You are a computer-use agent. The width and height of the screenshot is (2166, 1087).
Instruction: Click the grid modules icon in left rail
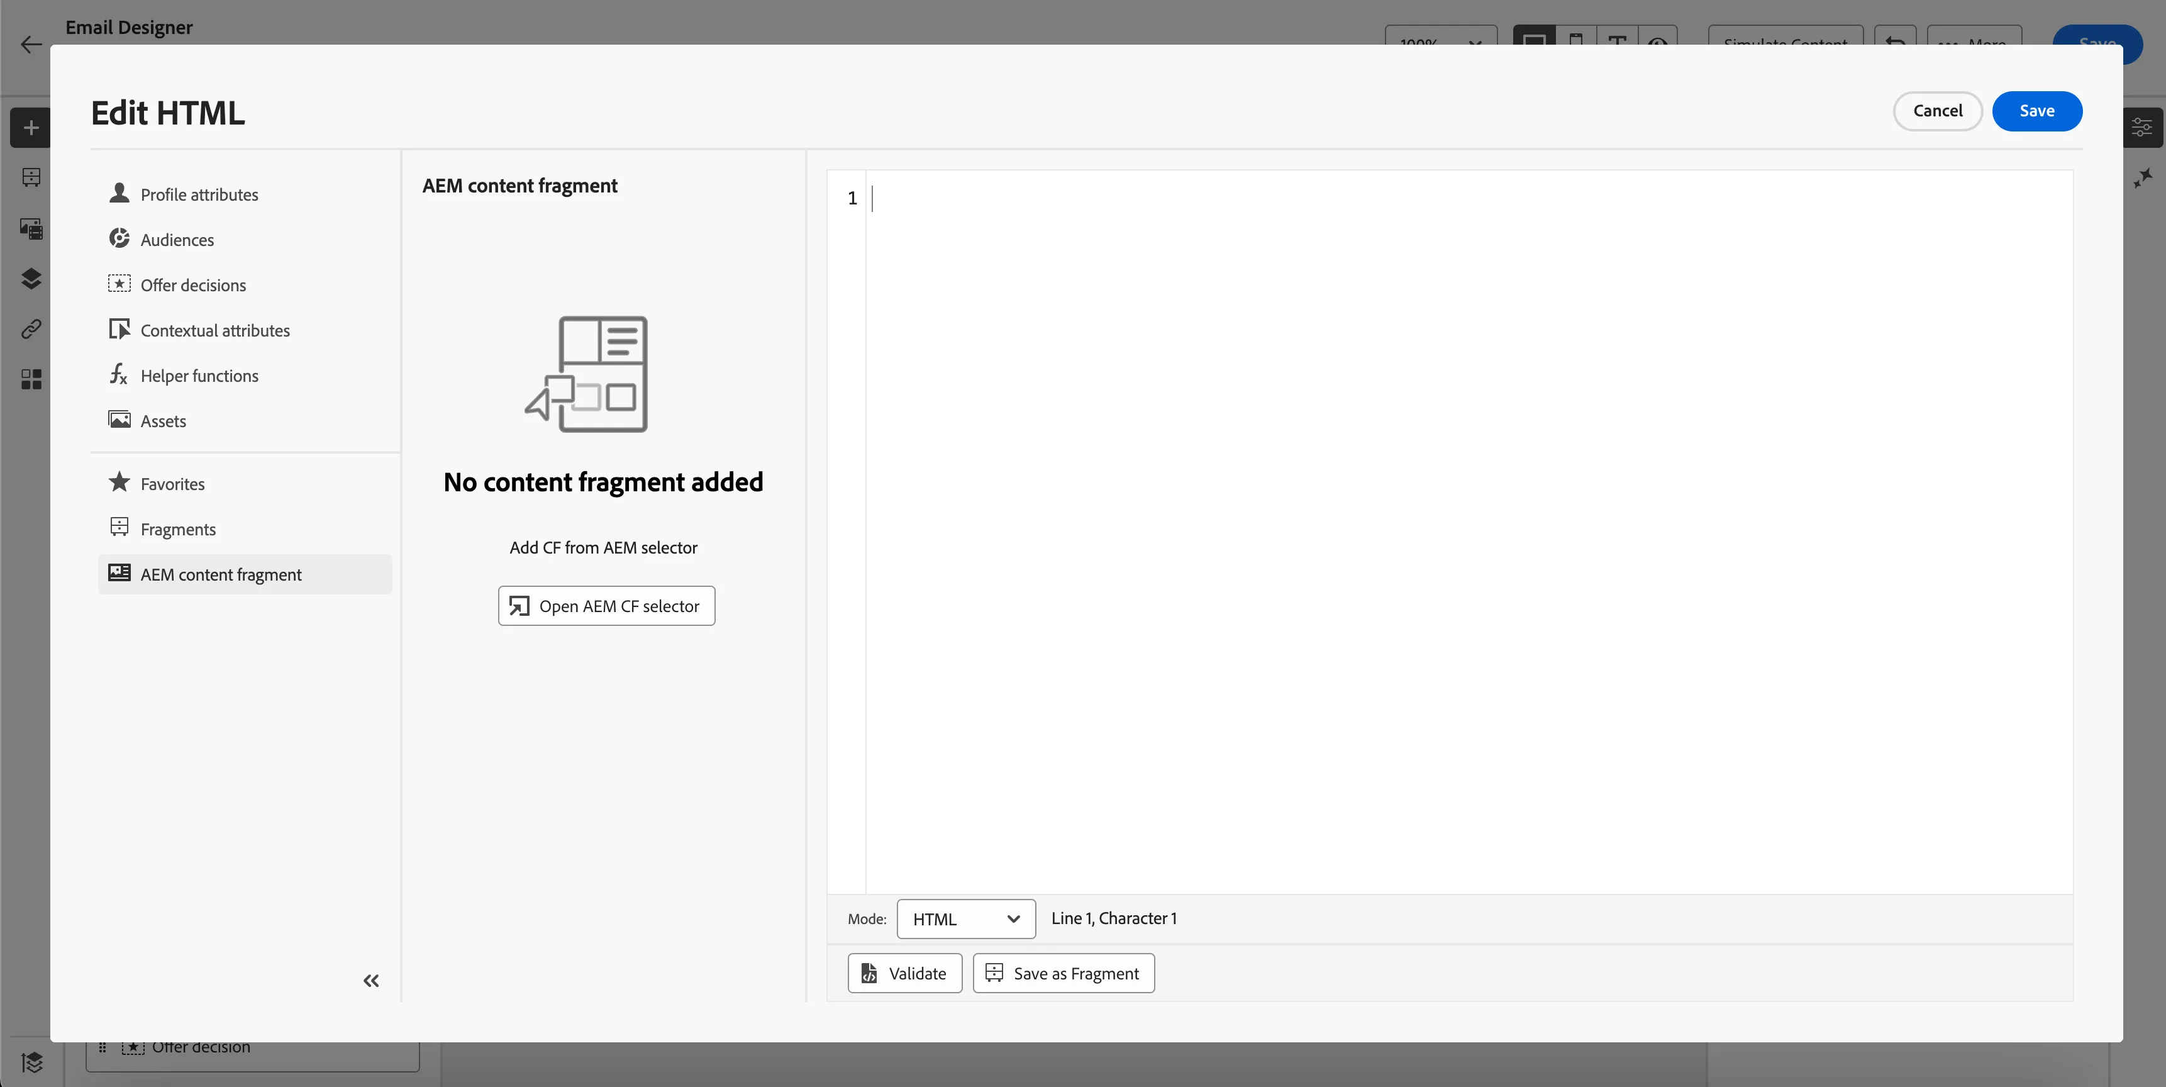click(31, 379)
